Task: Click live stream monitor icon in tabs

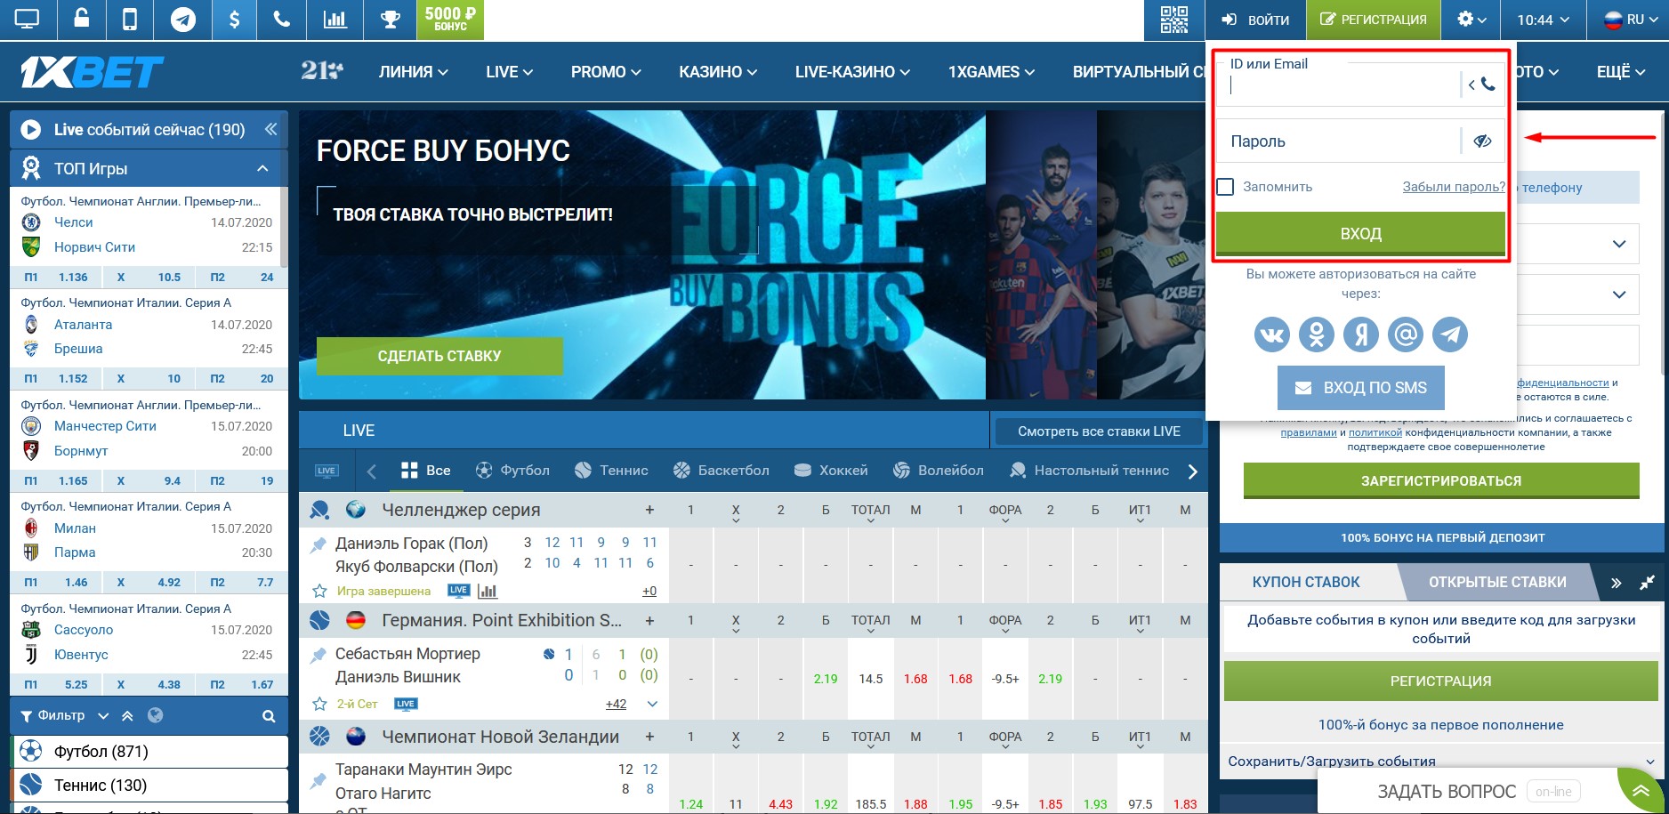Action: [327, 471]
